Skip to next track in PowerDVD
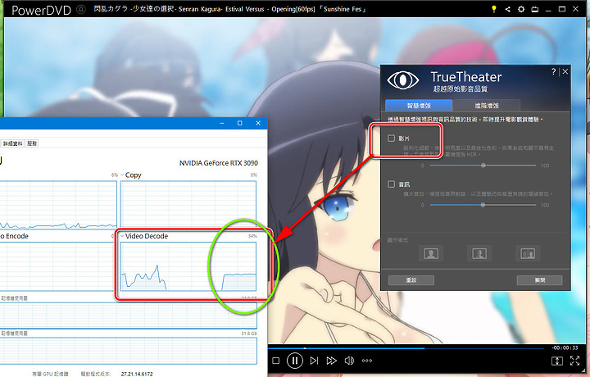The height and width of the screenshot is (377, 590). (x=314, y=361)
